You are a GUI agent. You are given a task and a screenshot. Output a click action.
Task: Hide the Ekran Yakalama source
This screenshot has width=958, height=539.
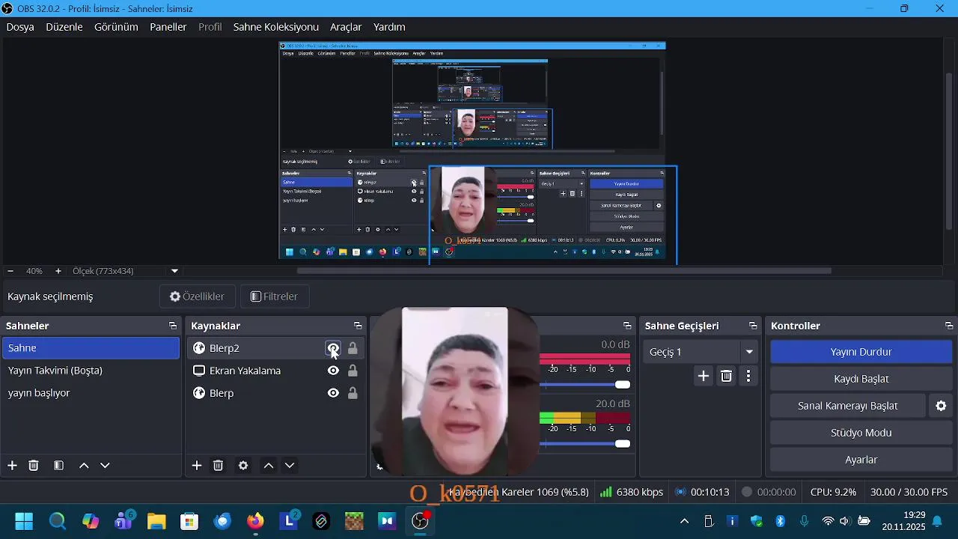pos(333,371)
